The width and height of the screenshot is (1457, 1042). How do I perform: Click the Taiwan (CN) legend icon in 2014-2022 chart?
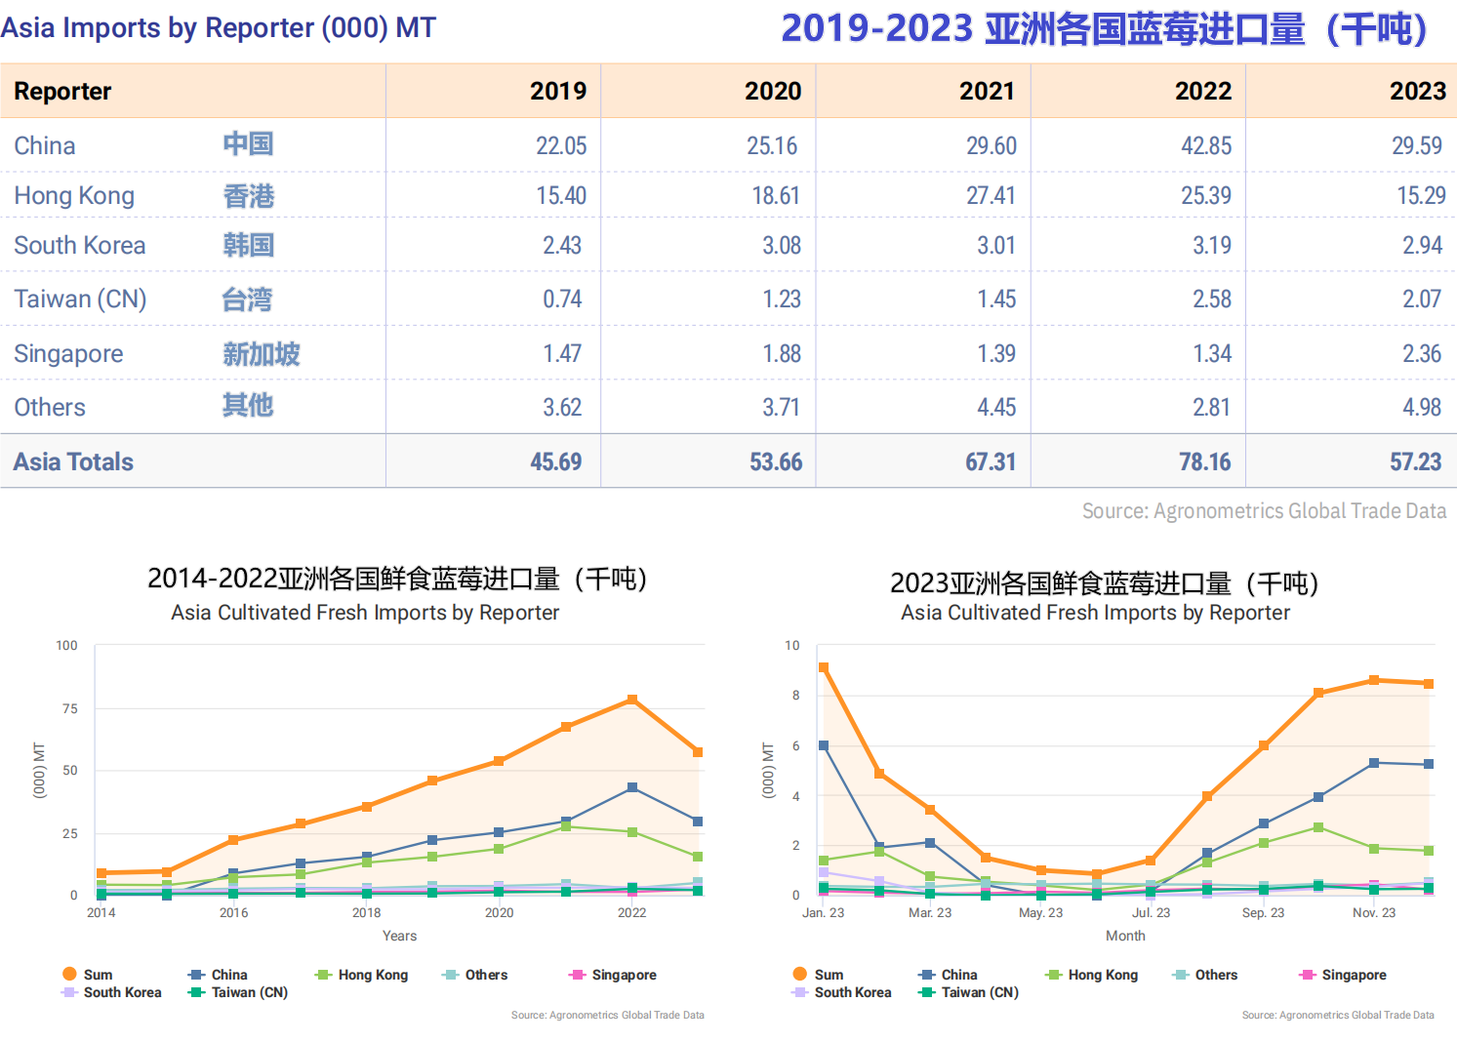click(196, 992)
